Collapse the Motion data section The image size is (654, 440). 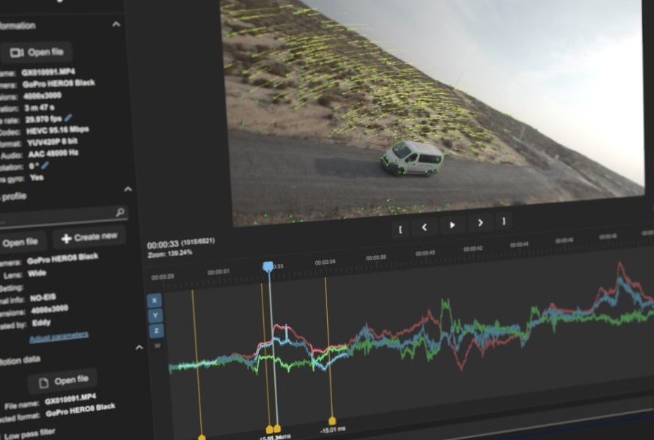coord(139,347)
